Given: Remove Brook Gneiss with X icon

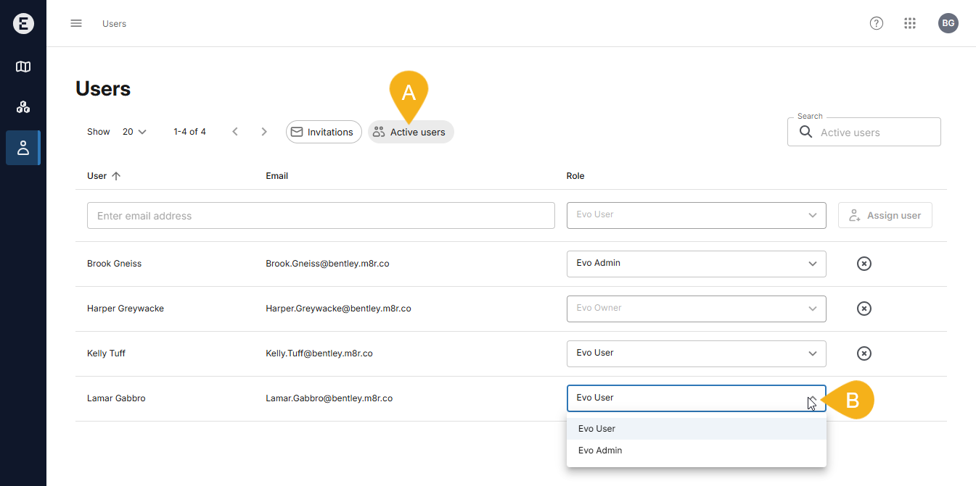Looking at the screenshot, I should pyautogui.click(x=864, y=264).
